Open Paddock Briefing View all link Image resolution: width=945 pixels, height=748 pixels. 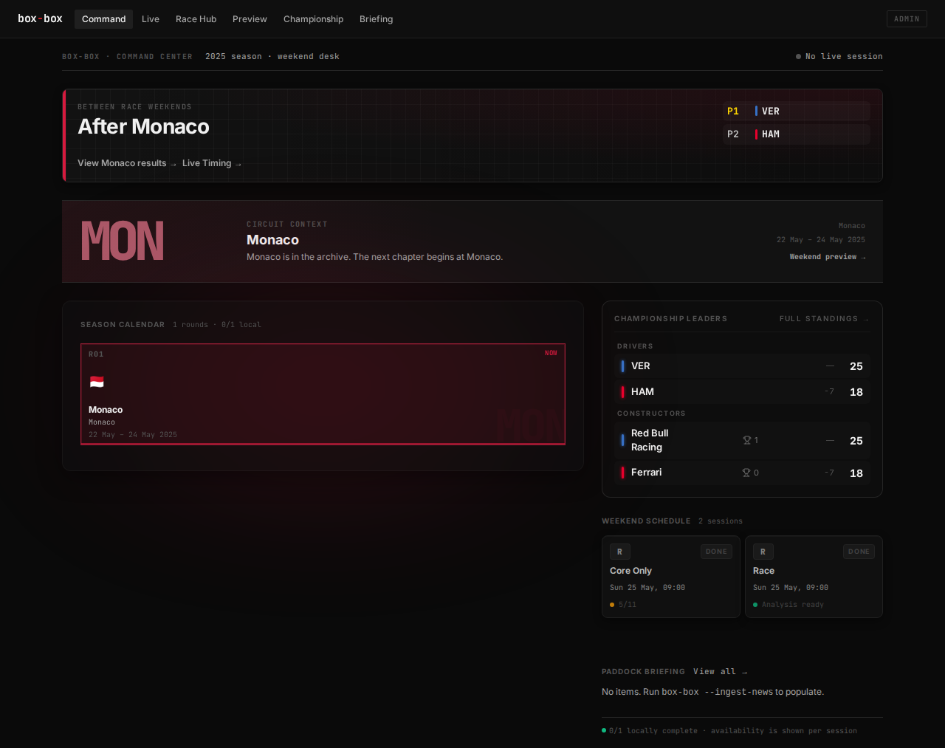tap(720, 672)
